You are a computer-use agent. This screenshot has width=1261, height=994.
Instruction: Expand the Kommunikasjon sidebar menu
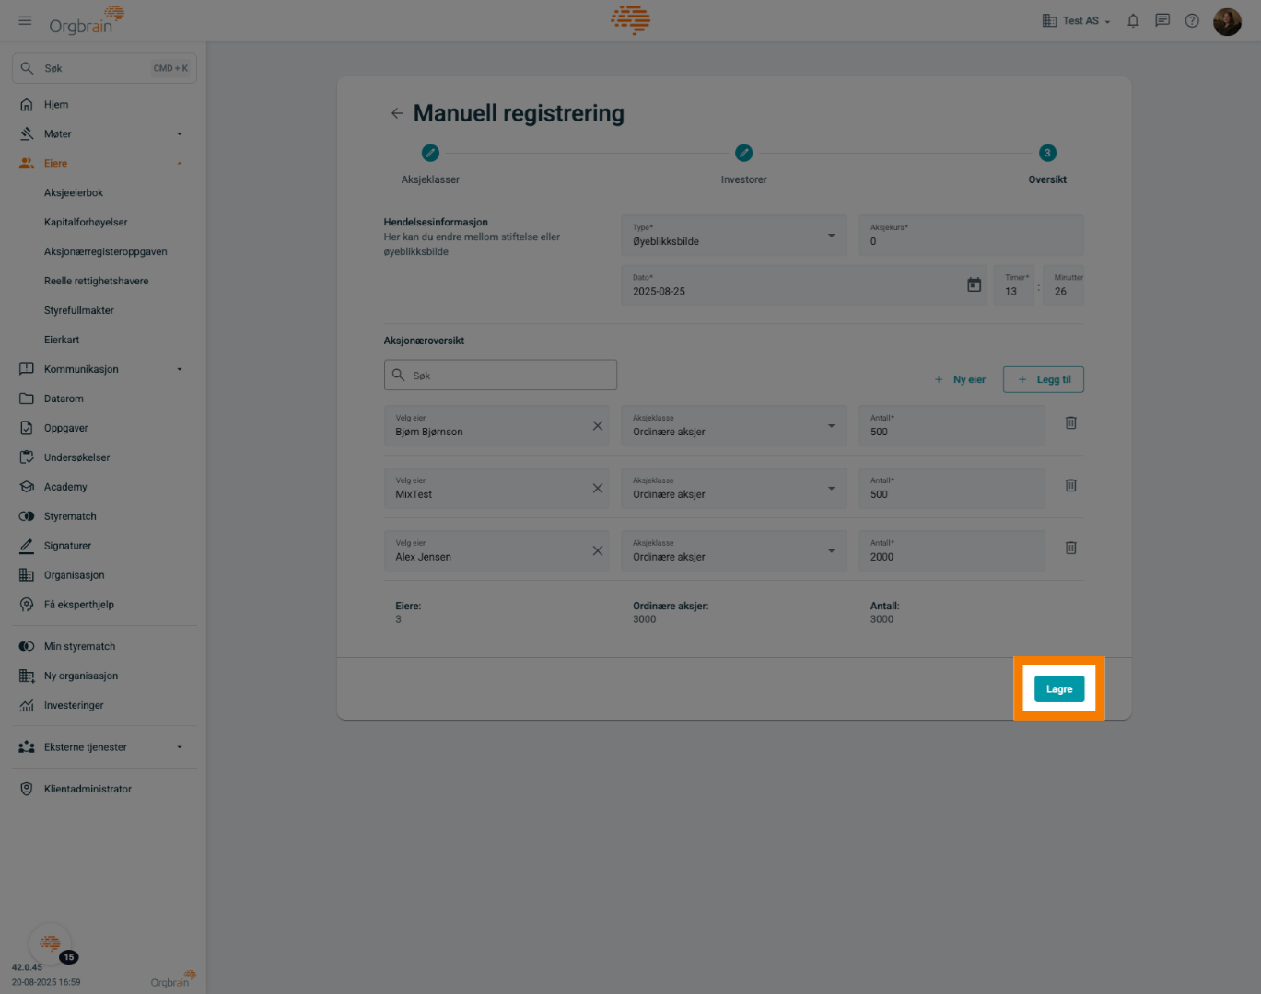103,370
